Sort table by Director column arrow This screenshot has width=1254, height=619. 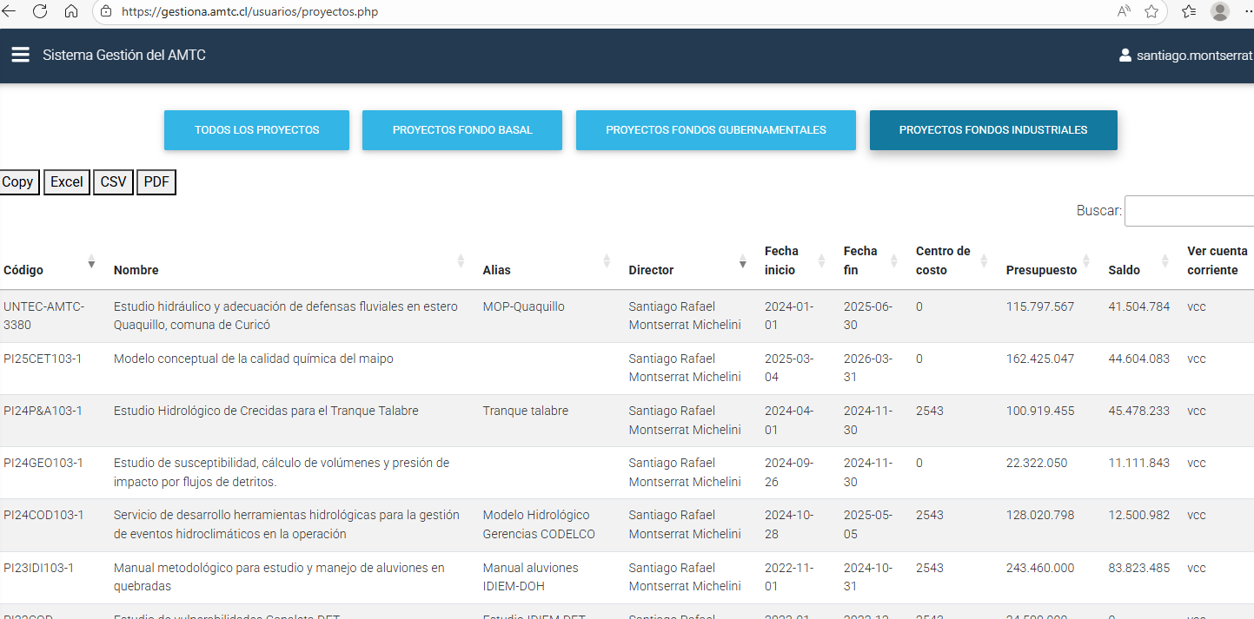point(742,261)
